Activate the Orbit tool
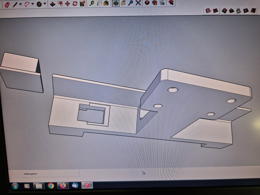The image size is (260, 195). pyautogui.click(x=115, y=3)
